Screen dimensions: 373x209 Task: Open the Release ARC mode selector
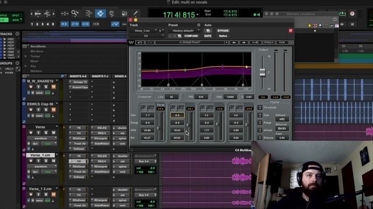282,119
